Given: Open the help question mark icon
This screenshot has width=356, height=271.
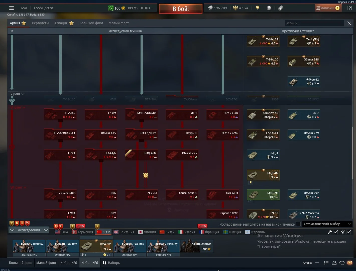Looking at the screenshot, I should (350, 8).
